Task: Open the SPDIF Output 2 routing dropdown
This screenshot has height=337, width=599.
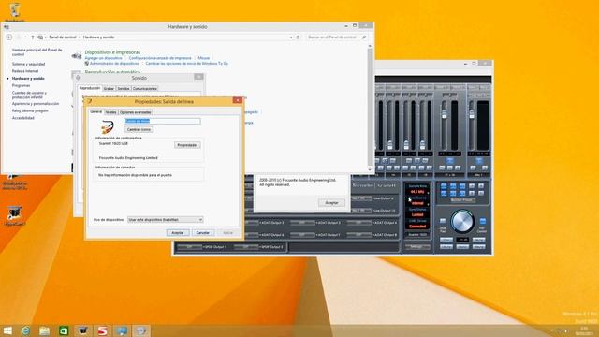Action: (246, 247)
